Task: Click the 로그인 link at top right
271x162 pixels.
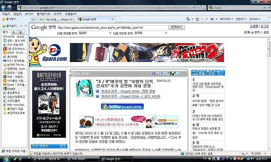Action: pyautogui.click(x=265, y=26)
